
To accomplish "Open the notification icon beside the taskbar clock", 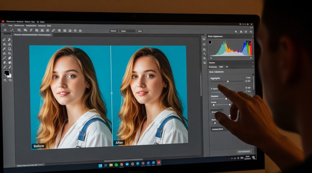I will [x=254, y=157].
